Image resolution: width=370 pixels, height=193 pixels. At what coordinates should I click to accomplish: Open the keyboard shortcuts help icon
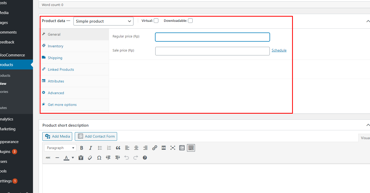[145, 158]
